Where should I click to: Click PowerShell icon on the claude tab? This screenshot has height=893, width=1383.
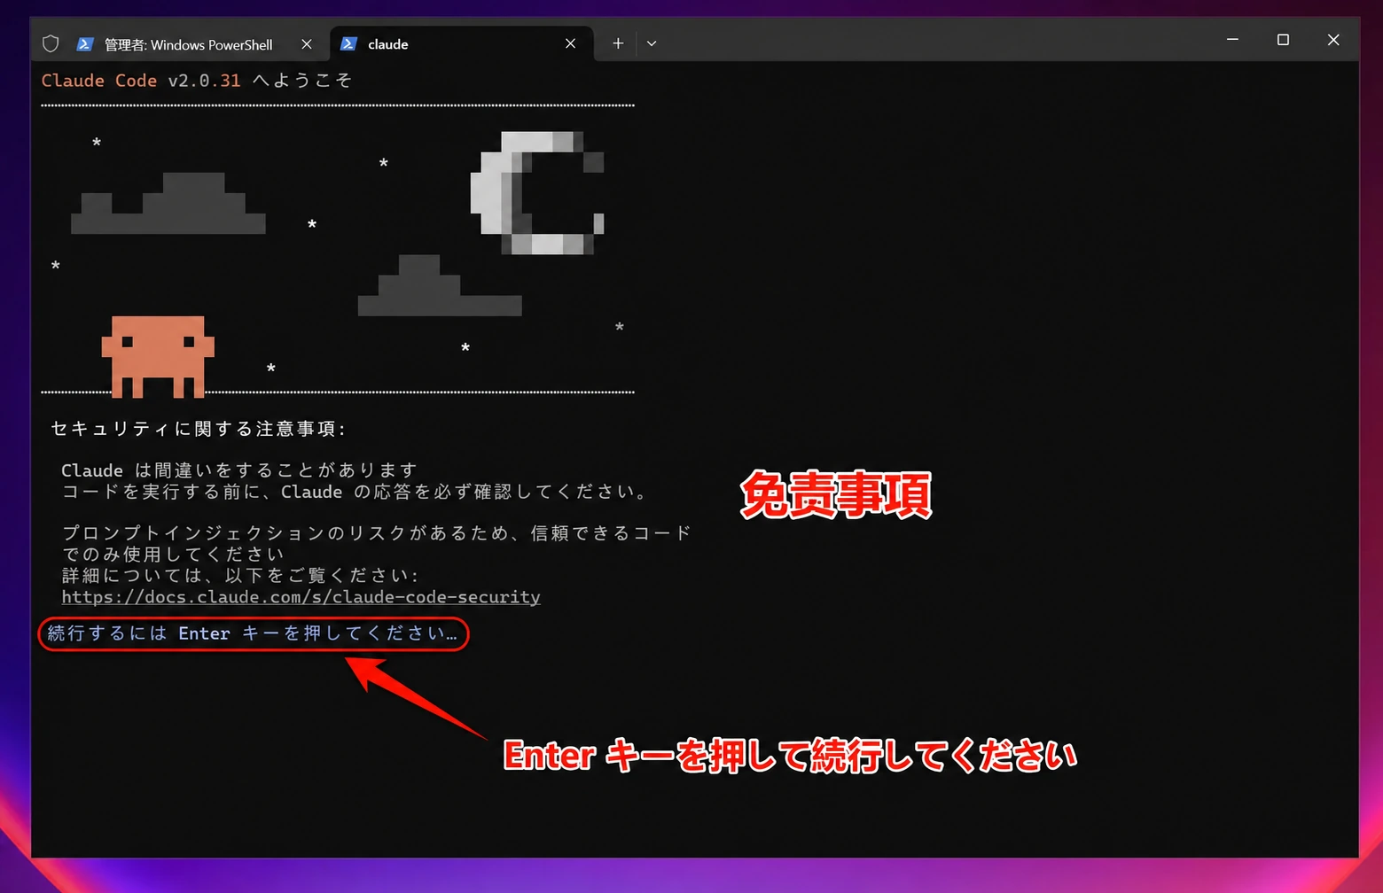[349, 43]
